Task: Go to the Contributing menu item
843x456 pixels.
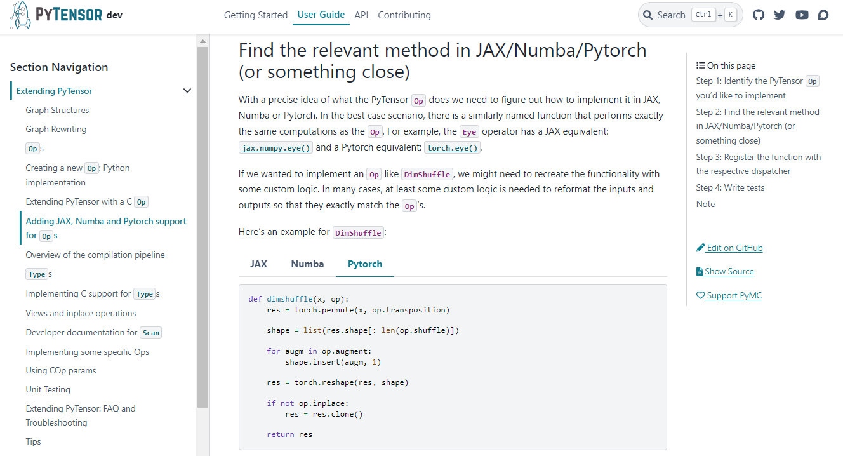Action: click(x=404, y=15)
